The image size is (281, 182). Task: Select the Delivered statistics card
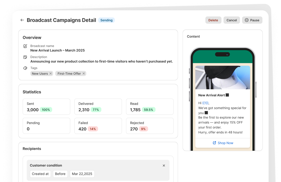(x=98, y=107)
